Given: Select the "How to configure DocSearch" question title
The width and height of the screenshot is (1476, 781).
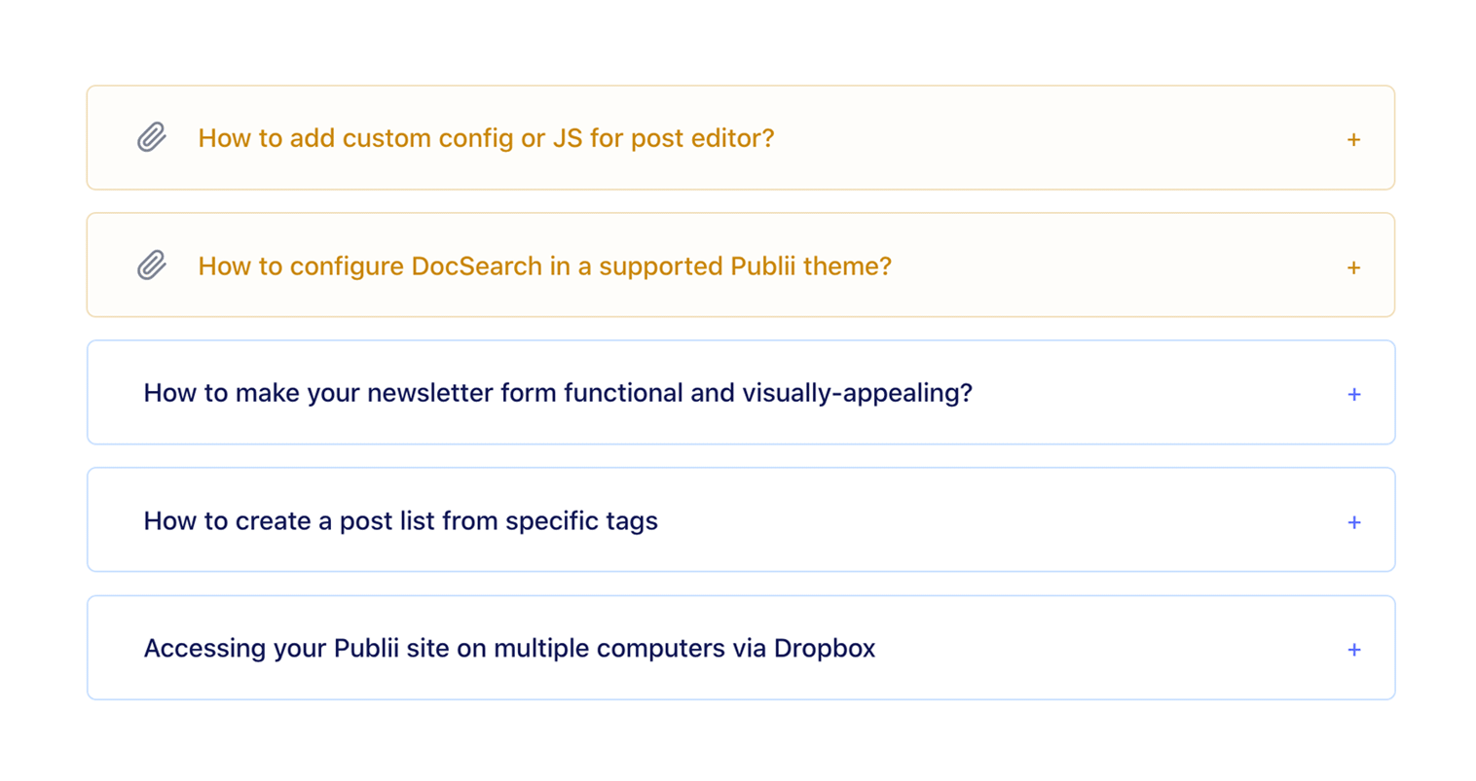Looking at the screenshot, I should tap(544, 266).
